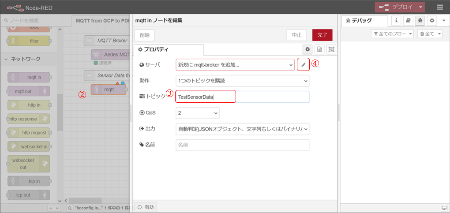Expand the デプロイ deploy options arrow

coord(421,7)
